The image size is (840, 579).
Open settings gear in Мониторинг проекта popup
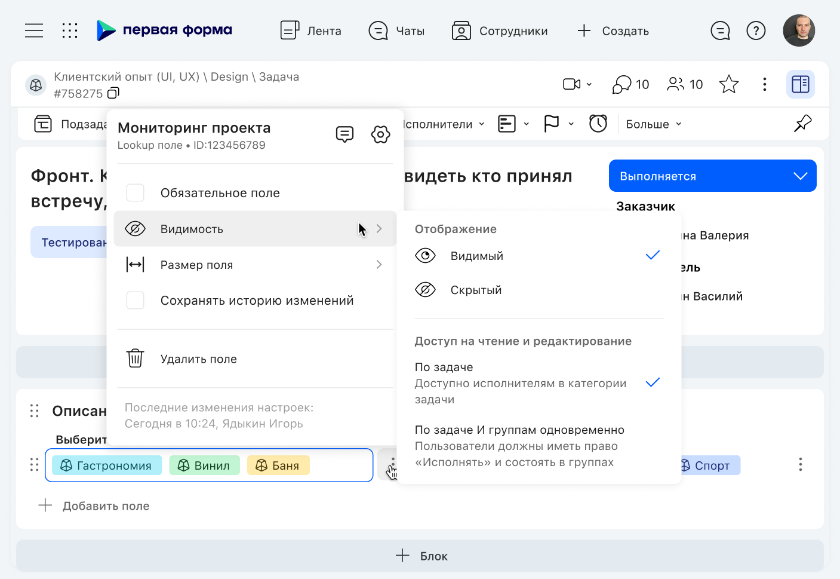coord(380,134)
